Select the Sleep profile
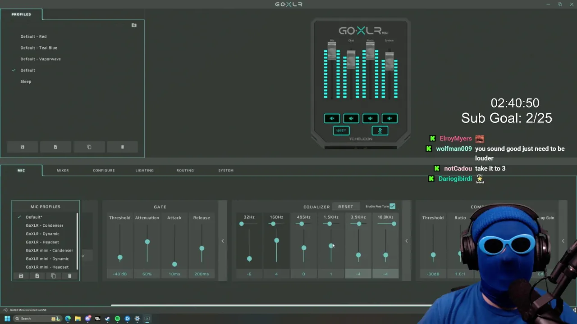The image size is (577, 324). pos(26,81)
